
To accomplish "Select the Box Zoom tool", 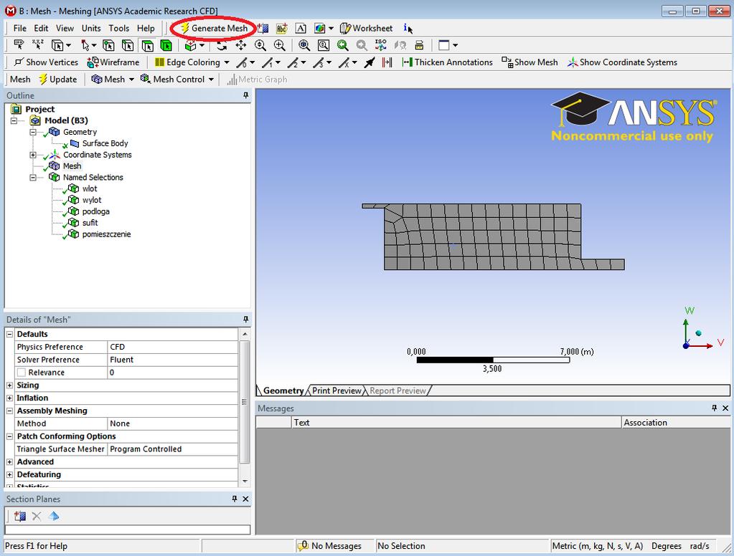I will 279,45.
